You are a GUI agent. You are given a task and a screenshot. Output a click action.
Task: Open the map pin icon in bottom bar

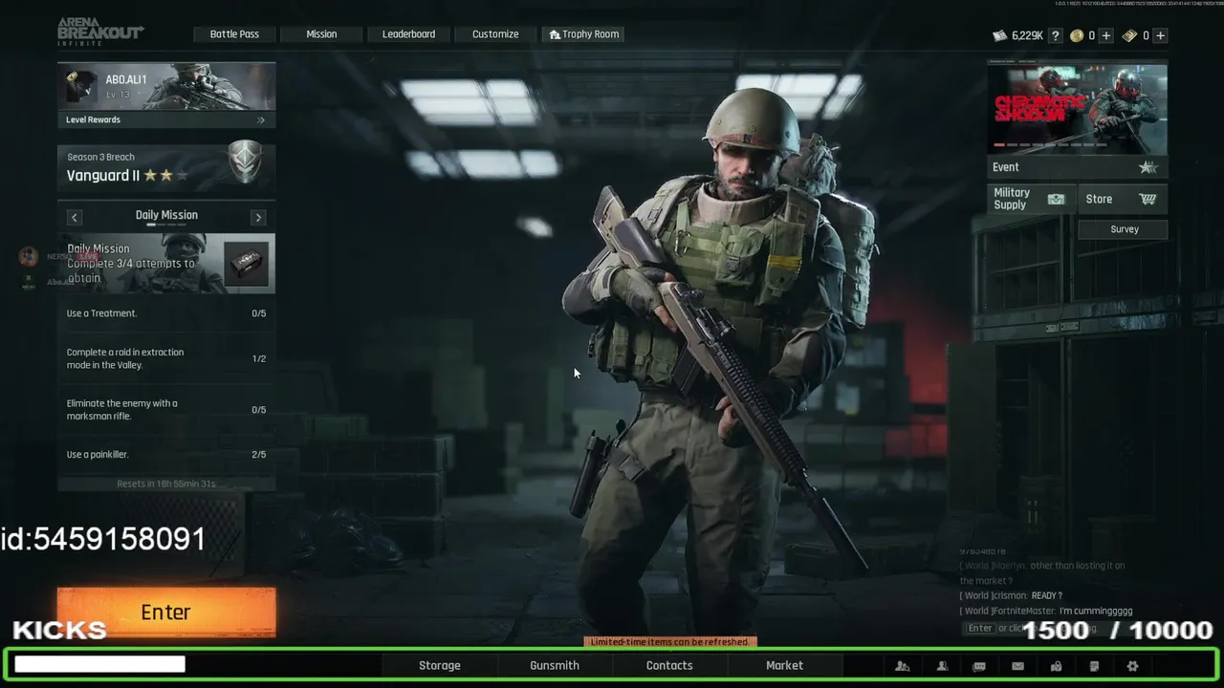pyautogui.click(x=1056, y=666)
